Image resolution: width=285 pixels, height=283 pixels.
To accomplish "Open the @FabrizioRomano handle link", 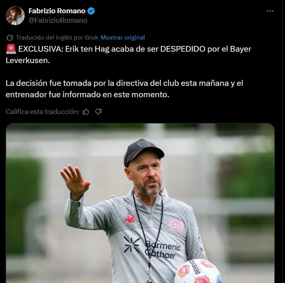I will pos(58,21).
